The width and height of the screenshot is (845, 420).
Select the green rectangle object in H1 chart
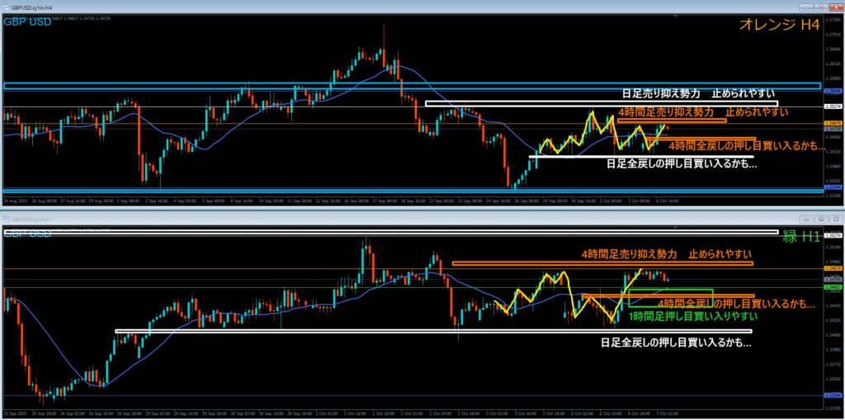point(671,298)
